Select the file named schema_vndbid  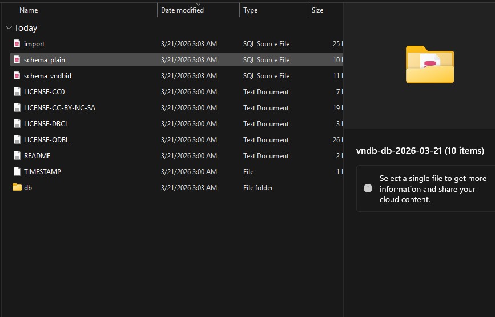47,76
